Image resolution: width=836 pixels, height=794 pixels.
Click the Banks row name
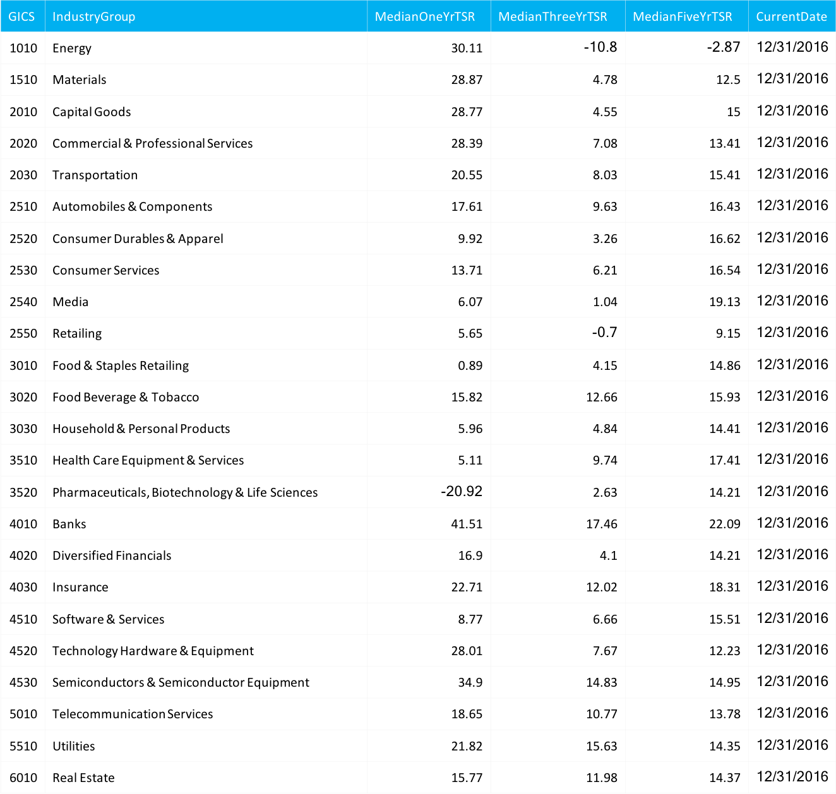tap(69, 524)
